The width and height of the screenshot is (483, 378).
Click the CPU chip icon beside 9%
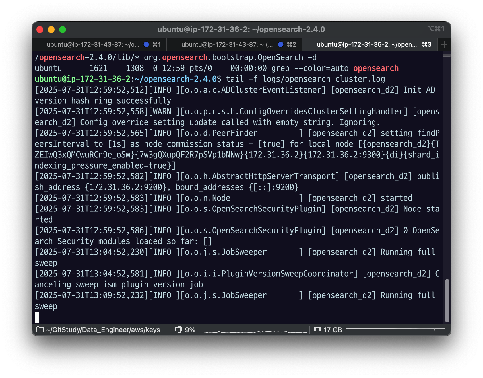[x=178, y=330]
